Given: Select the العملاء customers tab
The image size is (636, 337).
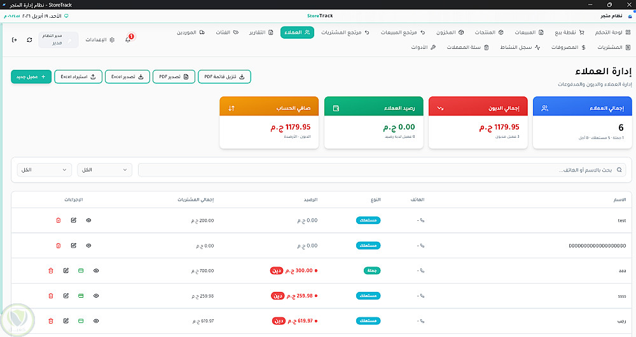Looking at the screenshot, I should point(297,32).
